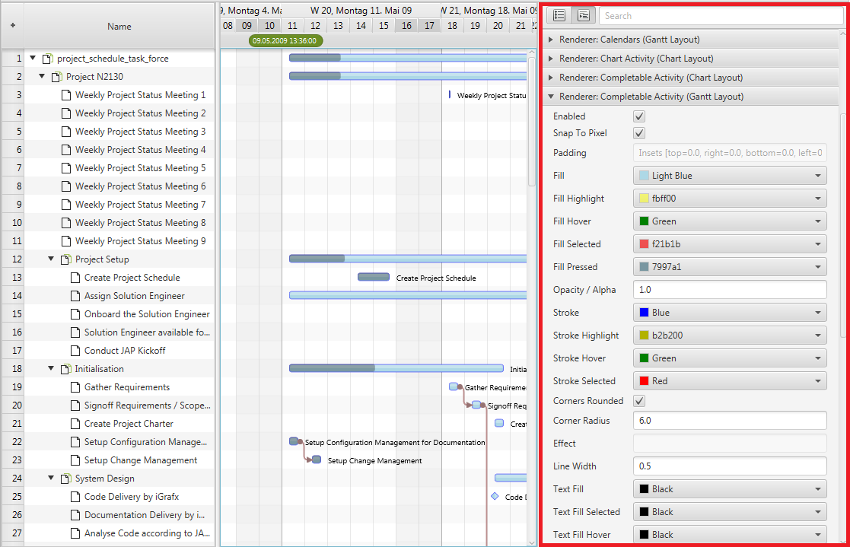The width and height of the screenshot is (850, 547).
Task: Click document icon of Create Project Charter
Action: pos(75,424)
